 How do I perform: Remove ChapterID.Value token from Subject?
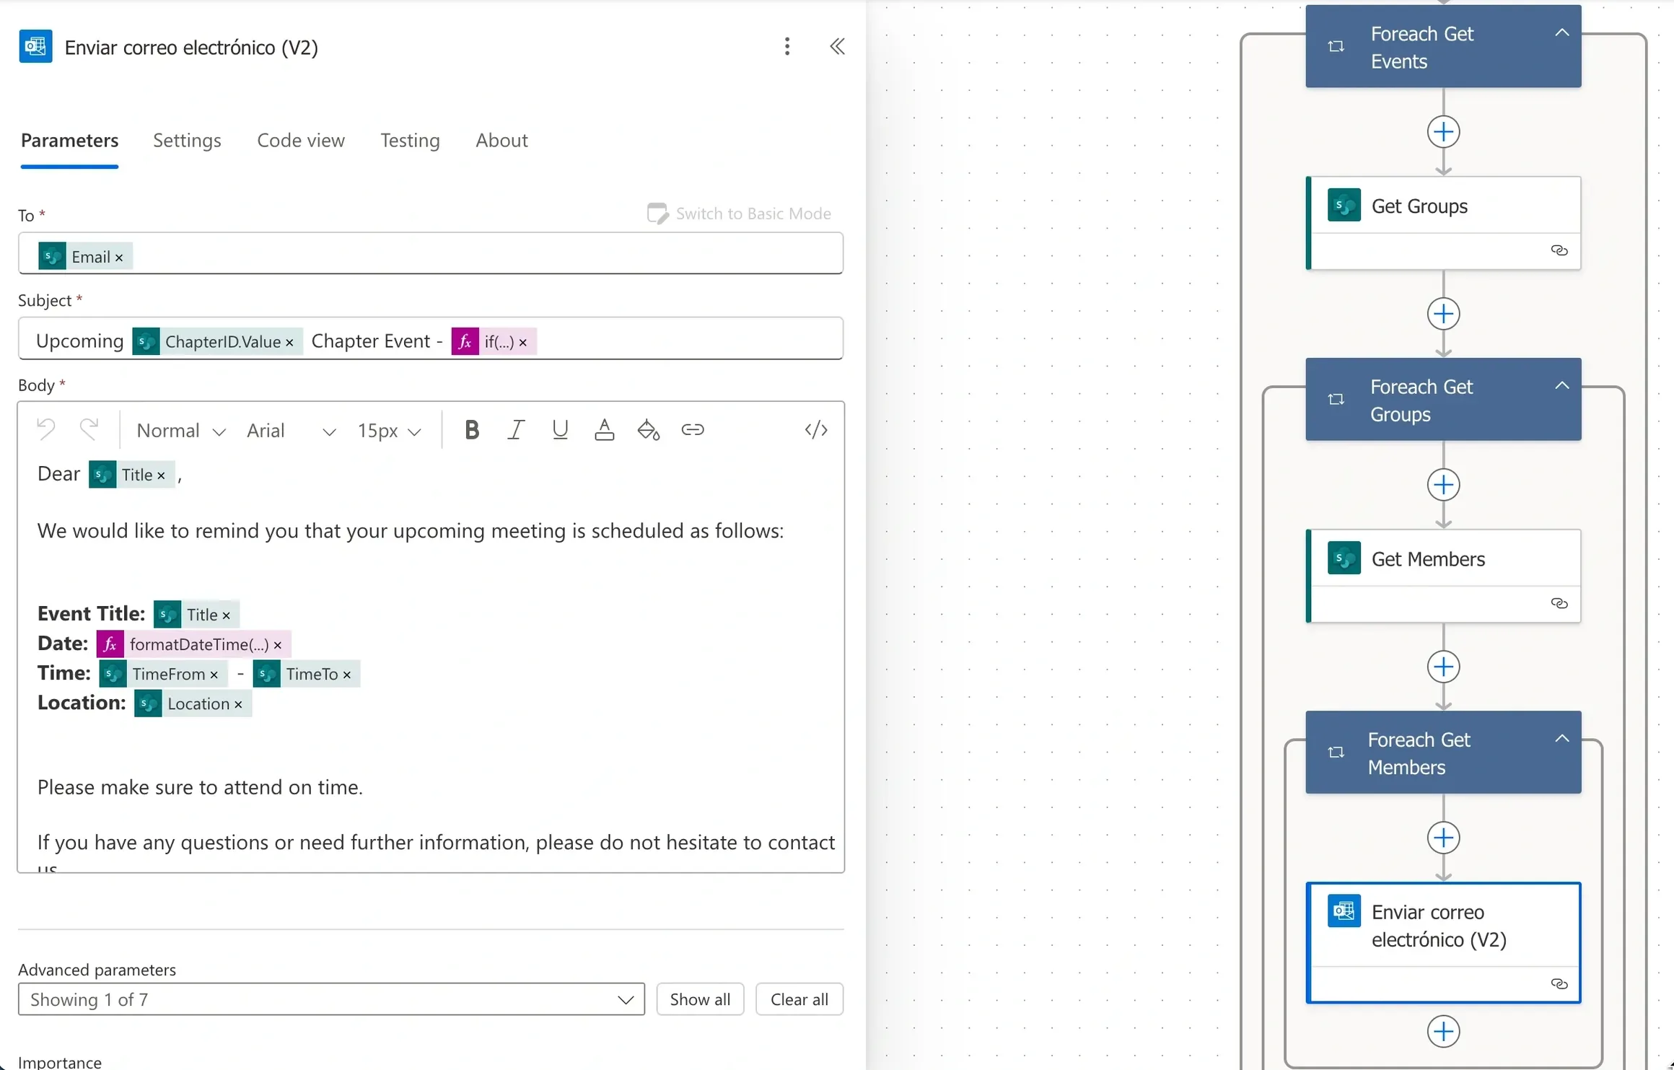pyautogui.click(x=289, y=342)
